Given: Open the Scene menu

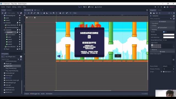Looking at the screenshot, I should (3, 7).
